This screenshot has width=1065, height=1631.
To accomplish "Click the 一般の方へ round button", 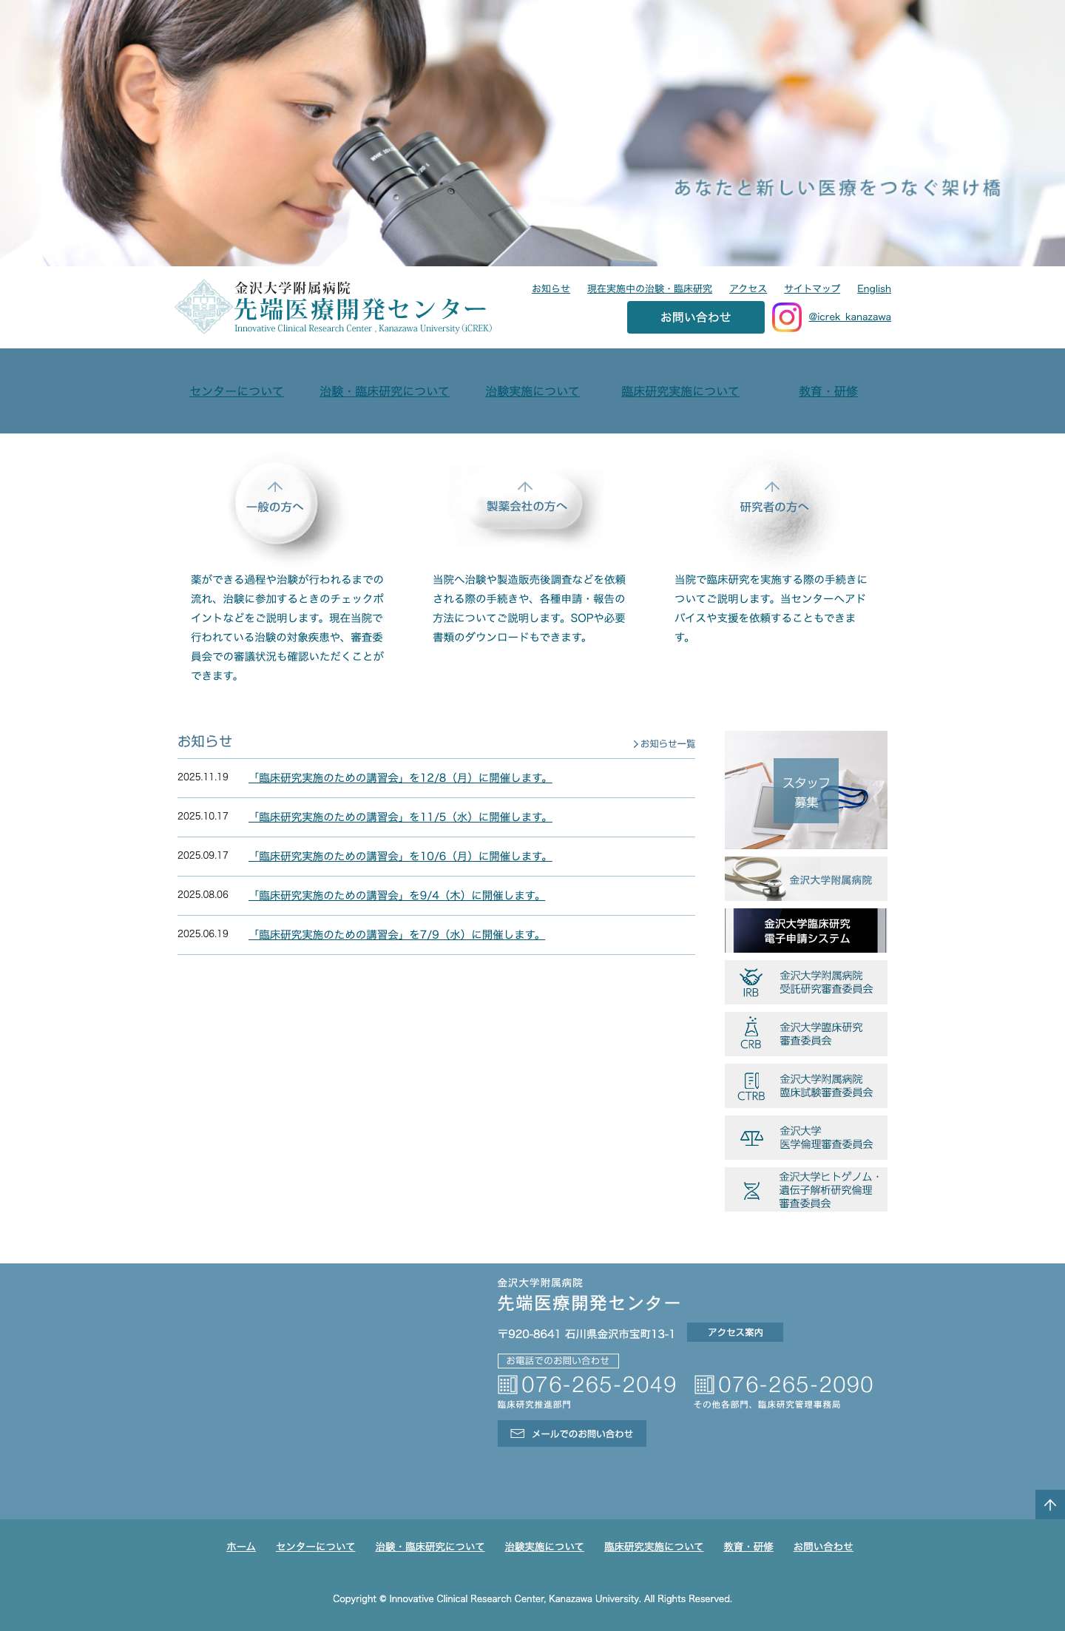I will pyautogui.click(x=276, y=503).
